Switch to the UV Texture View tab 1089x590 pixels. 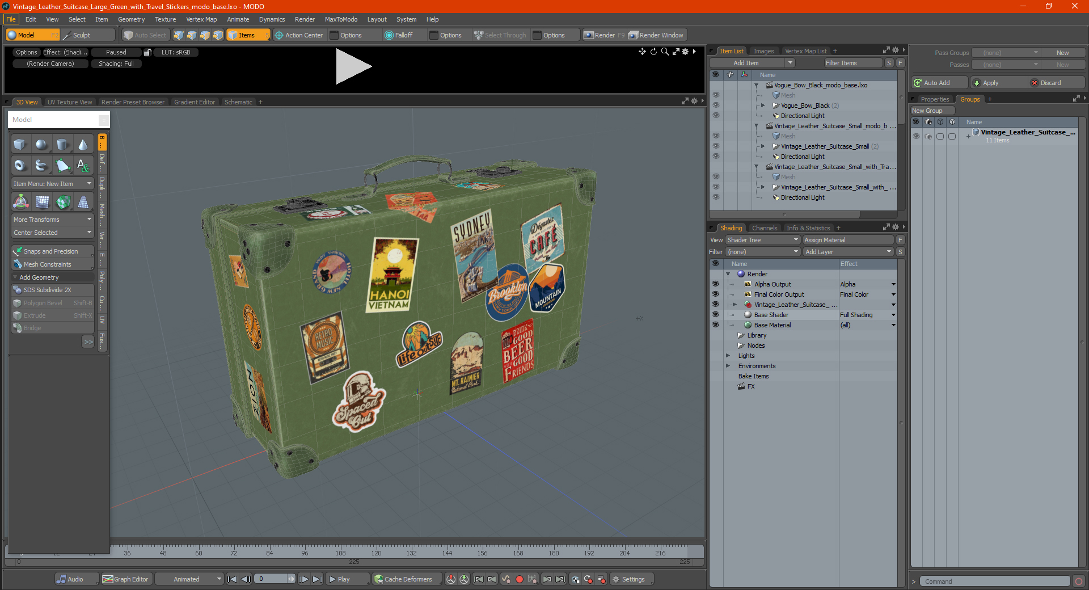pyautogui.click(x=70, y=102)
